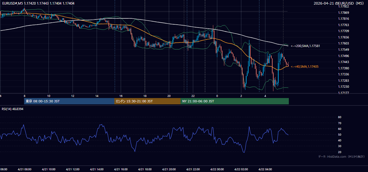Click hour label 10 under price chart

(49, 96)
